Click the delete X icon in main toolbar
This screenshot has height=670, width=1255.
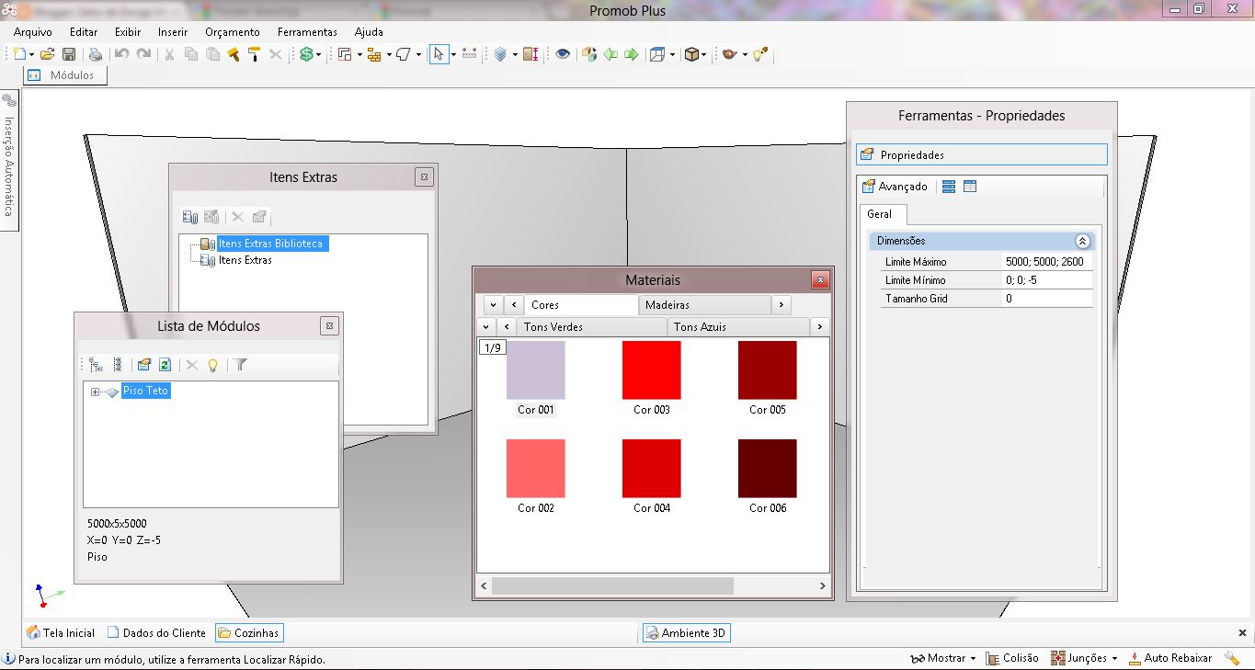tap(276, 55)
